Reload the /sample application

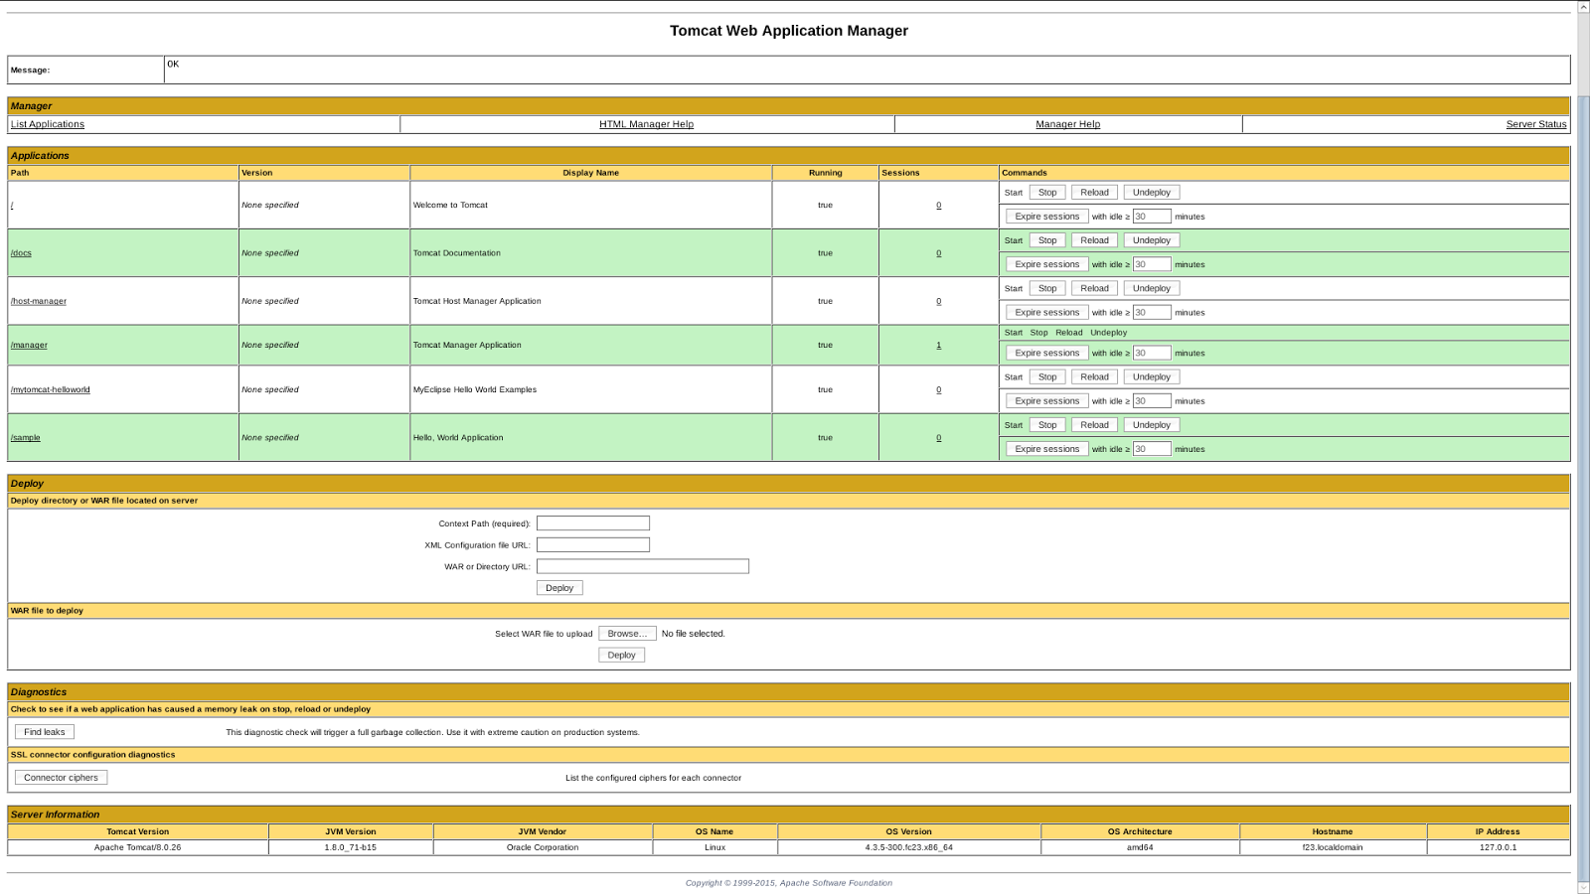click(x=1094, y=425)
